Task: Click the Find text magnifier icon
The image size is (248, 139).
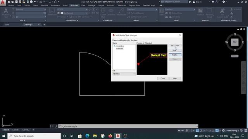Action: [45, 13]
